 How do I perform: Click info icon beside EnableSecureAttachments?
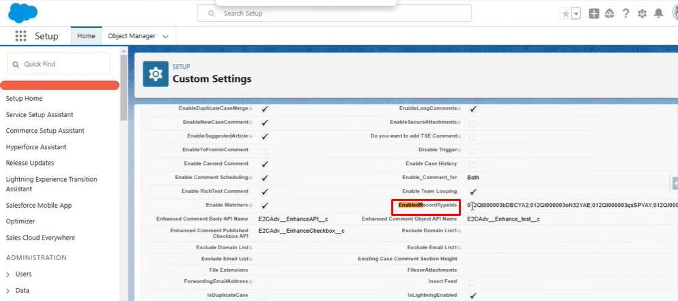[x=460, y=122]
